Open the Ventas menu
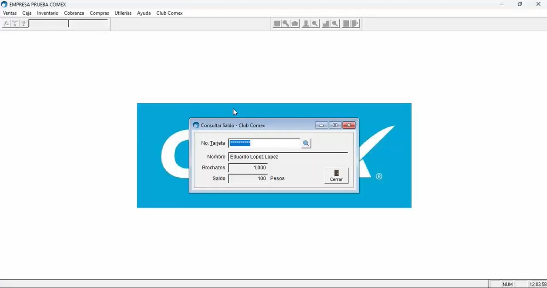The height and width of the screenshot is (288, 547). tap(10, 13)
